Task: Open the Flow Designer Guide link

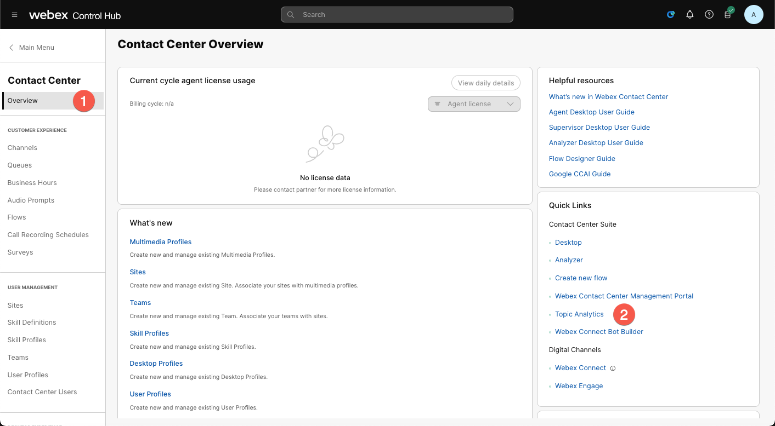Action: (582, 159)
